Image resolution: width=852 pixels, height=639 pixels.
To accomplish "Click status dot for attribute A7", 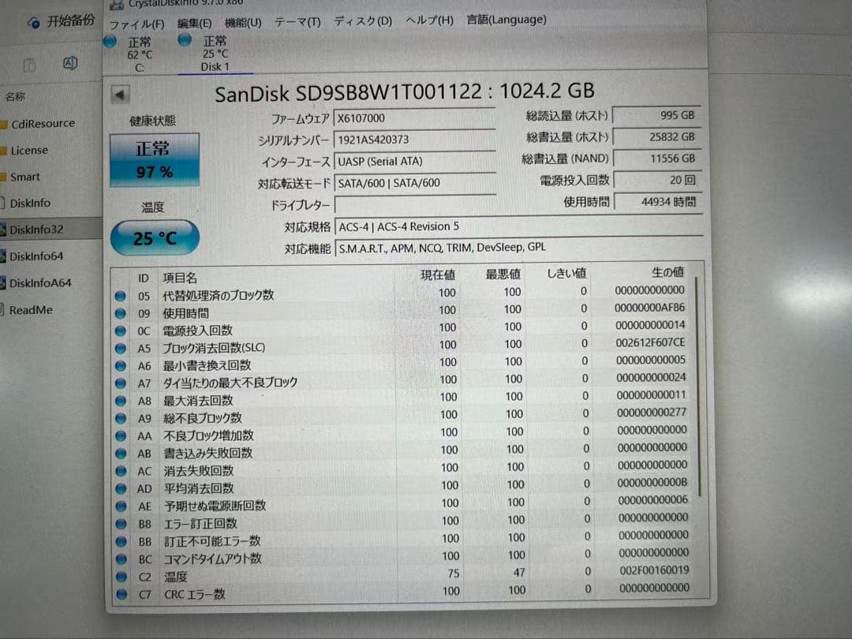I will tap(121, 383).
